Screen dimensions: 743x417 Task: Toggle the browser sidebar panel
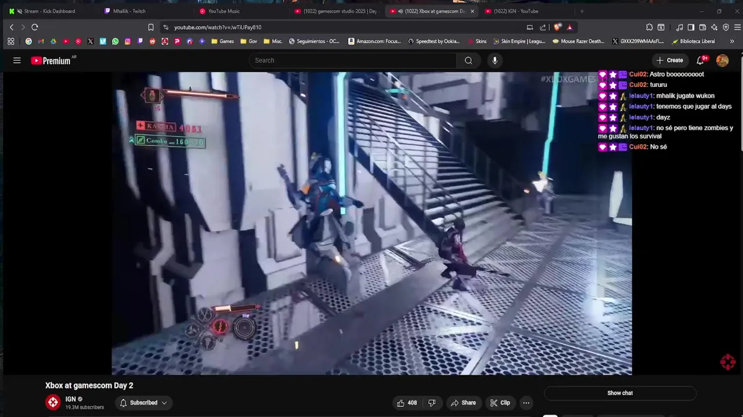point(691,27)
